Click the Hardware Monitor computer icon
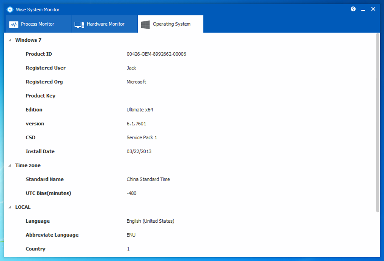 pyautogui.click(x=79, y=24)
